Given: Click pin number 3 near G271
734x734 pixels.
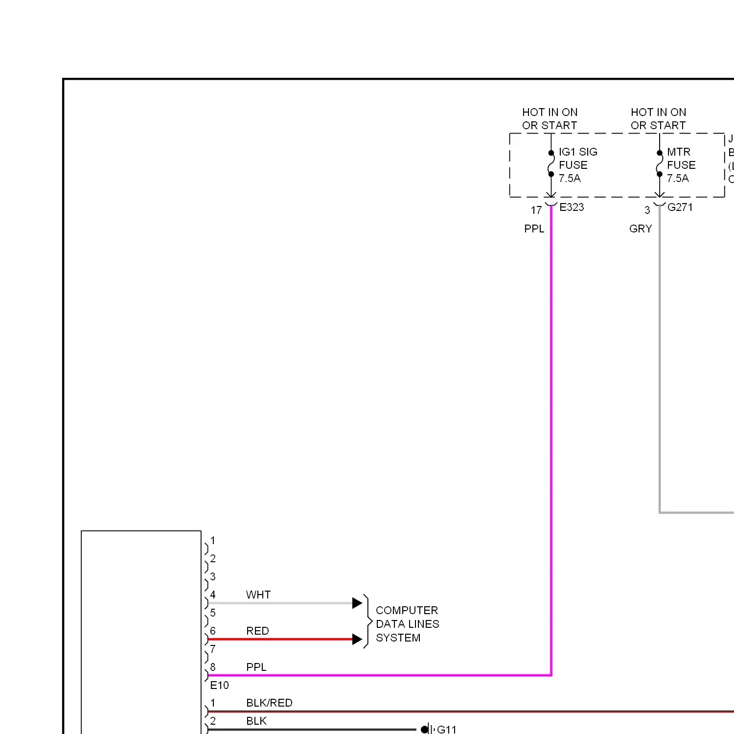Looking at the screenshot, I should pos(647,210).
